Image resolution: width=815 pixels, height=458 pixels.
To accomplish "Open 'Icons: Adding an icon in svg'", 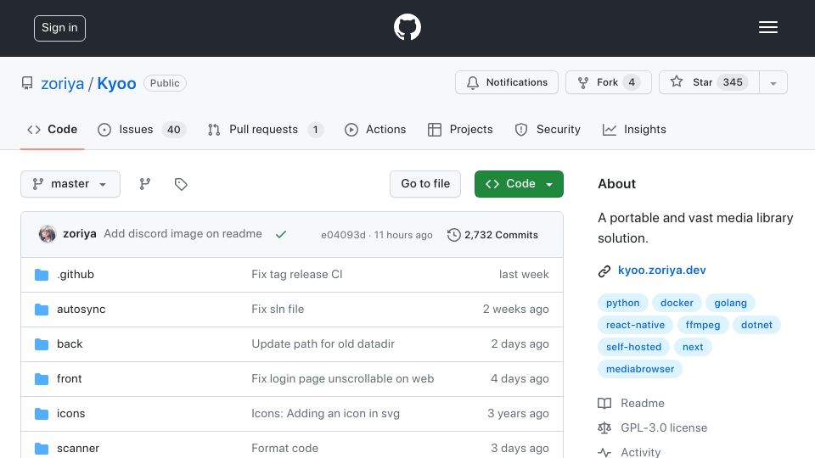I will (325, 413).
